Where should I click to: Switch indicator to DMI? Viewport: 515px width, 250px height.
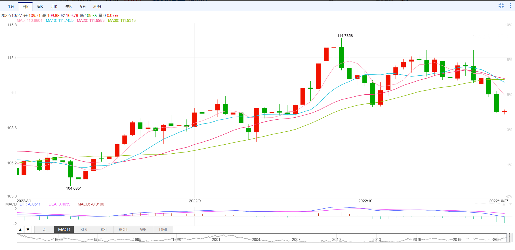point(163,230)
